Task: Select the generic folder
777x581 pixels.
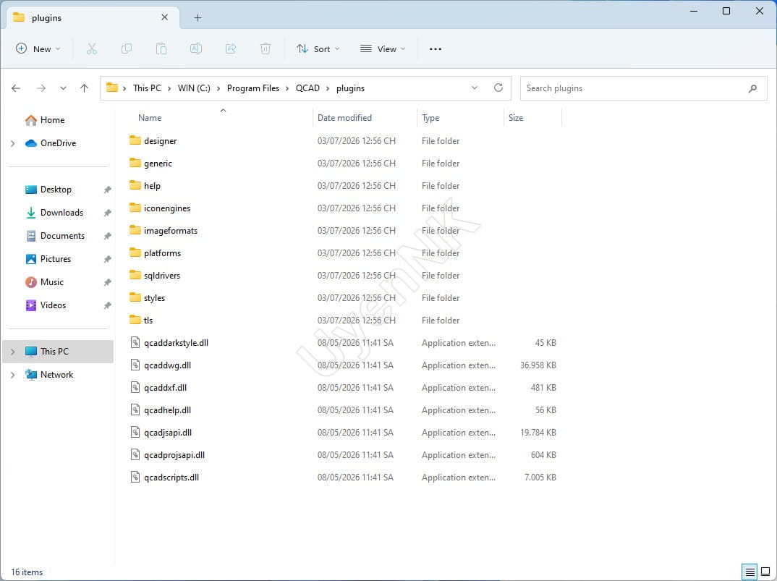Action: tap(158, 164)
